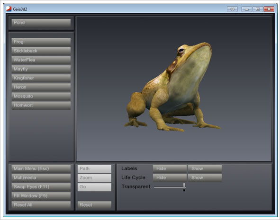This screenshot has height=220, width=280.
Task: Return to Main Menu (Esc)
Action: click(41, 169)
